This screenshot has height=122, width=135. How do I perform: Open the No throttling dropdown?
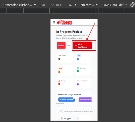[89, 5]
